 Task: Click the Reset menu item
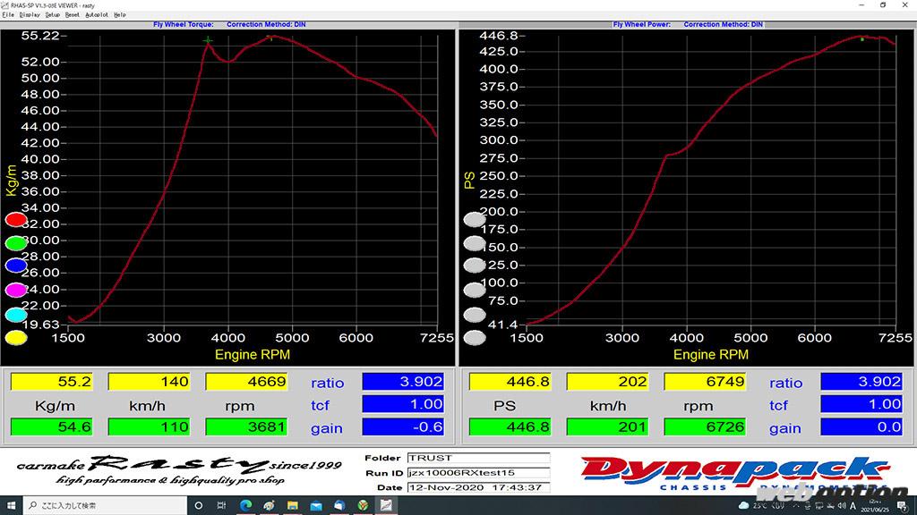click(x=73, y=15)
